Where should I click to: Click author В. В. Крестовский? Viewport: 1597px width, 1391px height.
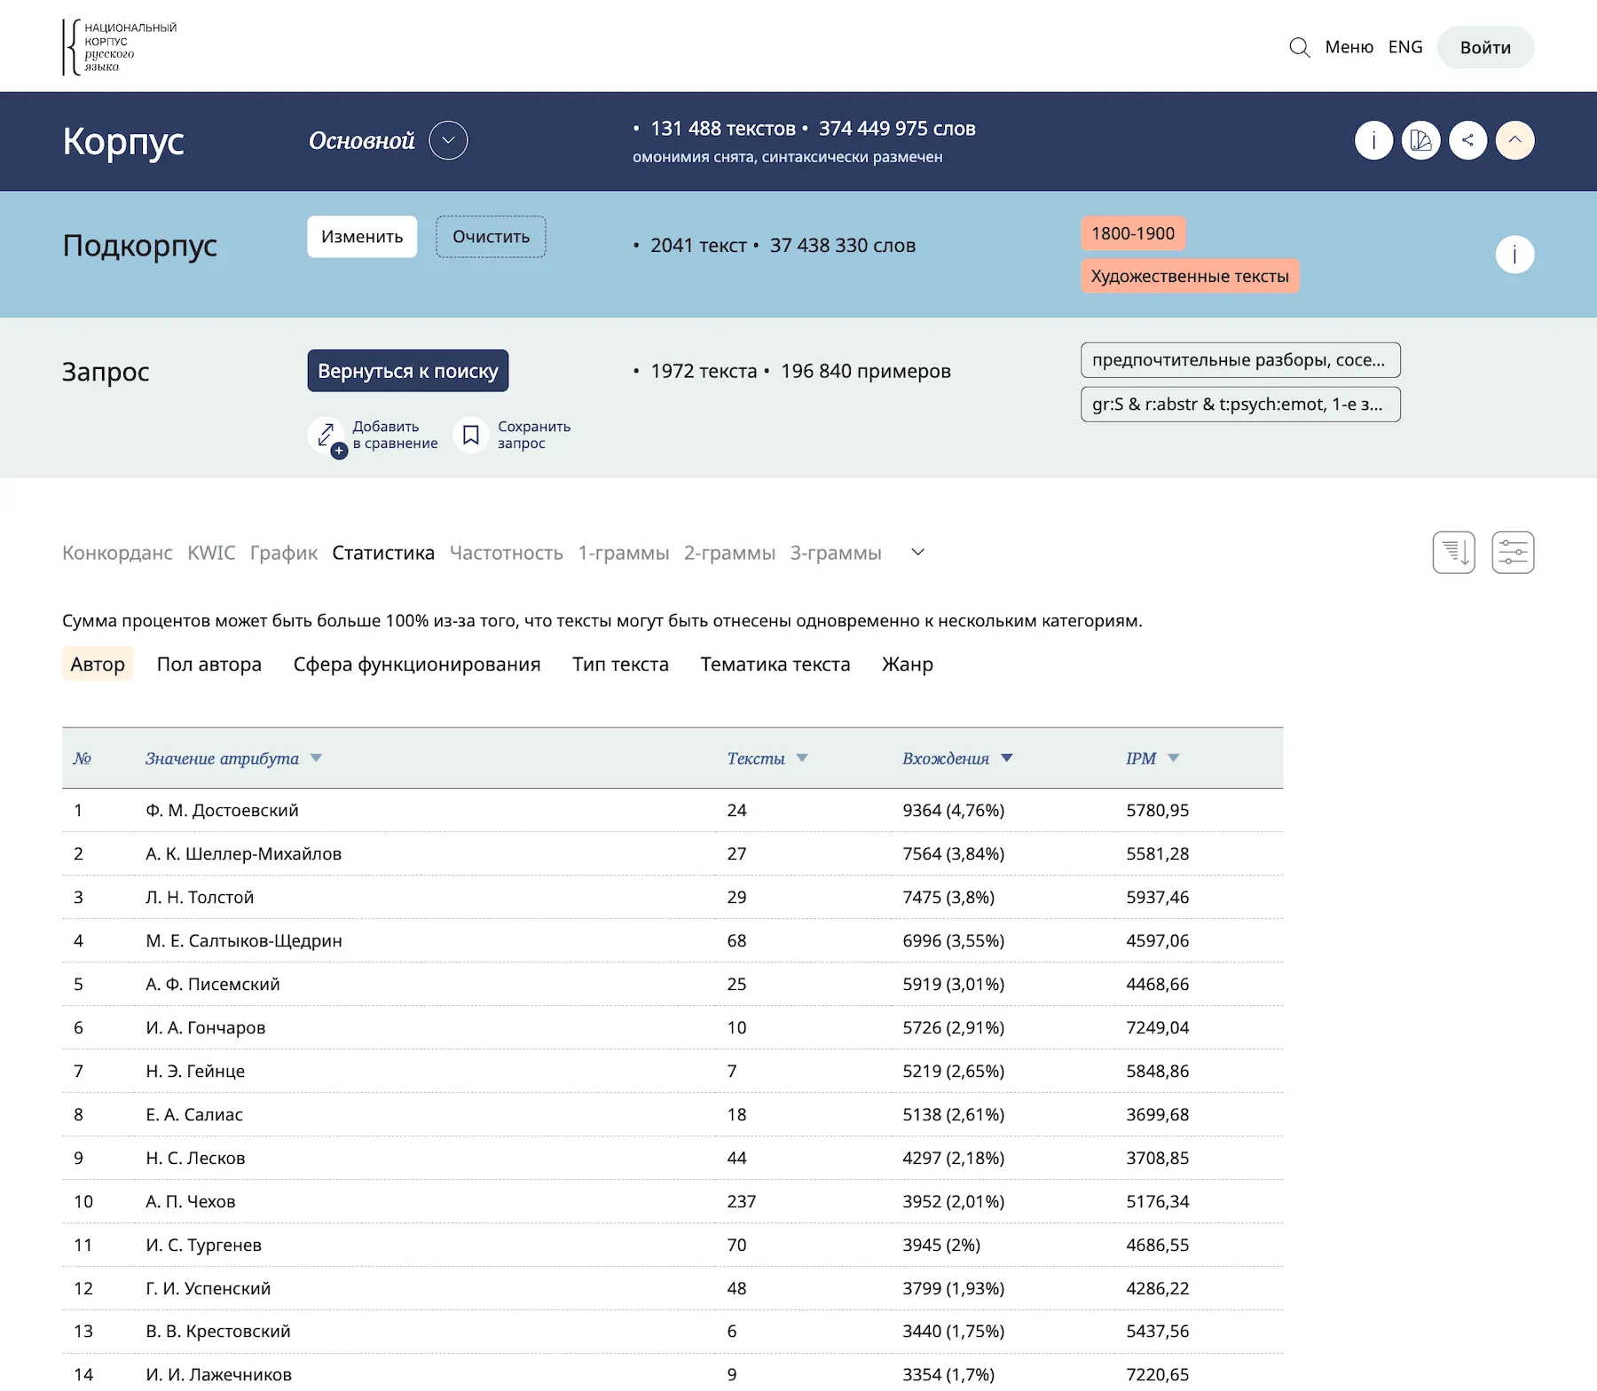tap(218, 1331)
